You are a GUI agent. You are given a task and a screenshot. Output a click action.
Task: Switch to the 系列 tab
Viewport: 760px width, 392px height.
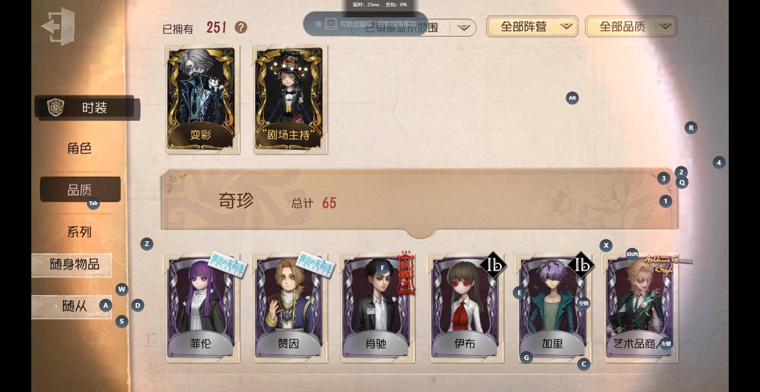80,232
